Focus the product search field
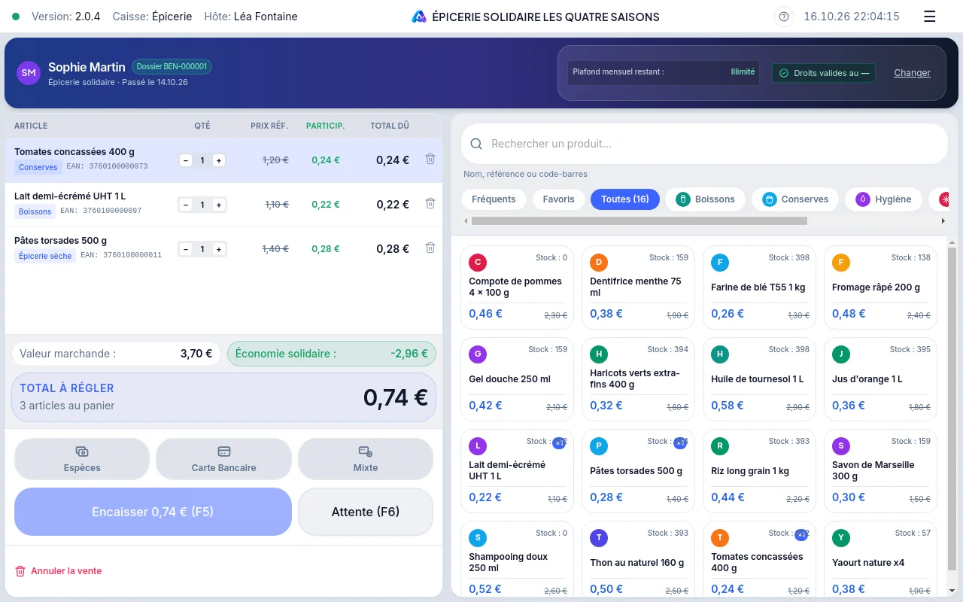This screenshot has width=963, height=602. point(704,144)
